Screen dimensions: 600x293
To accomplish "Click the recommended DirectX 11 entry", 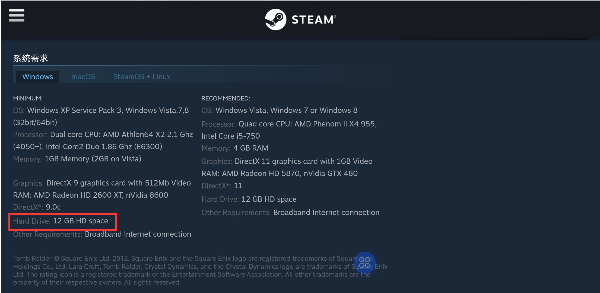I will tap(222, 186).
